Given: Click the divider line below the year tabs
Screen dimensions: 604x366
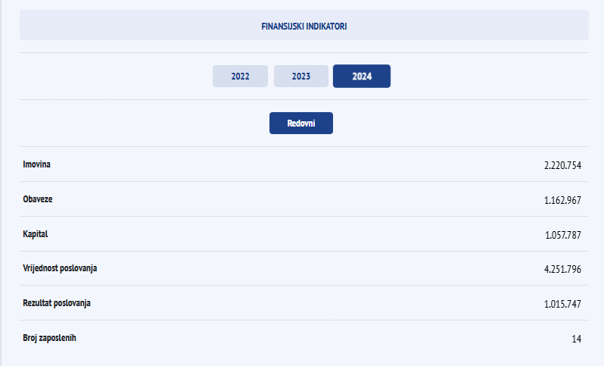Looking at the screenshot, I should (x=304, y=99).
